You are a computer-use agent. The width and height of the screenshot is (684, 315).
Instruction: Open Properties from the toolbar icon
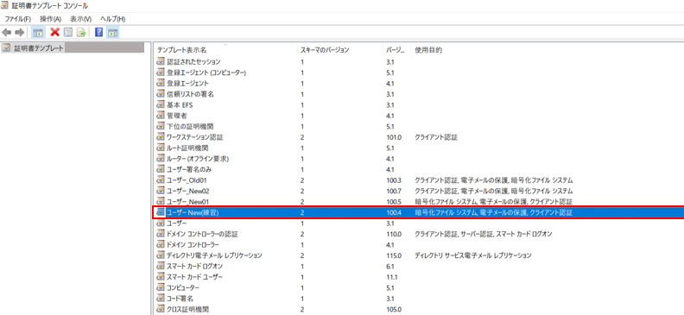tap(68, 32)
